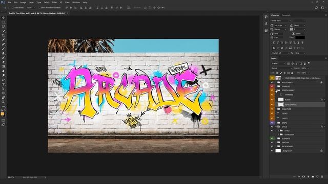Collapse the SPEECH BUBBLE layer group

[x=276, y=90]
